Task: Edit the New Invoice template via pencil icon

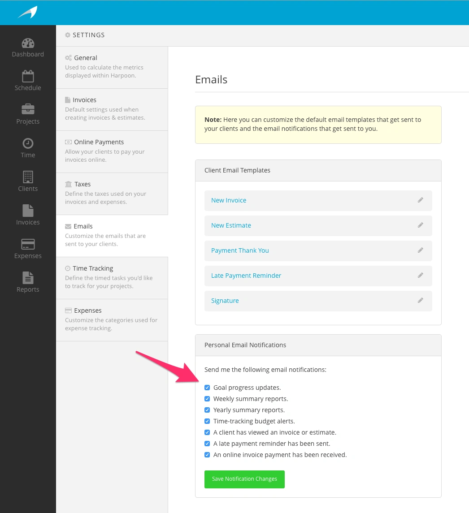Action: (x=420, y=200)
